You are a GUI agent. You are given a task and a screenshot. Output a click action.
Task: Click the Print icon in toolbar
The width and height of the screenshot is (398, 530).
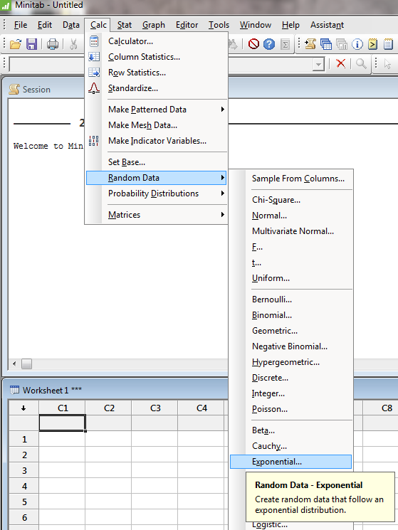tap(53, 44)
